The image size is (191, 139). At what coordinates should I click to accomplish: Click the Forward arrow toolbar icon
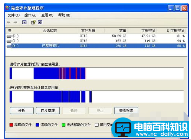tap(15, 22)
